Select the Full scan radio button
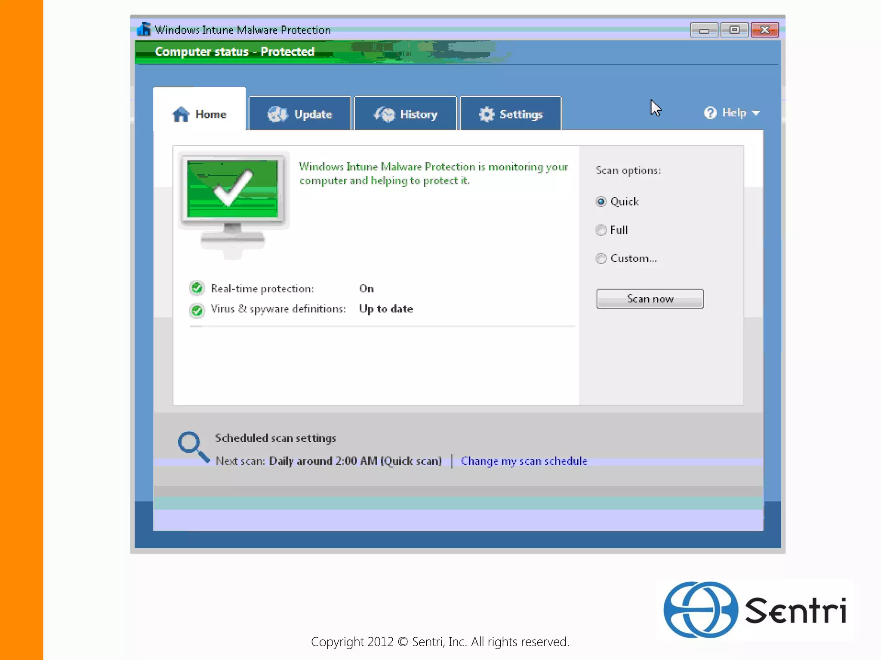Screen dimensions: 881x660 601,230
